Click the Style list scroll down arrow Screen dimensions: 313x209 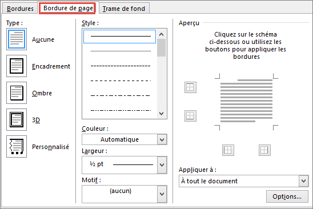click(162, 114)
